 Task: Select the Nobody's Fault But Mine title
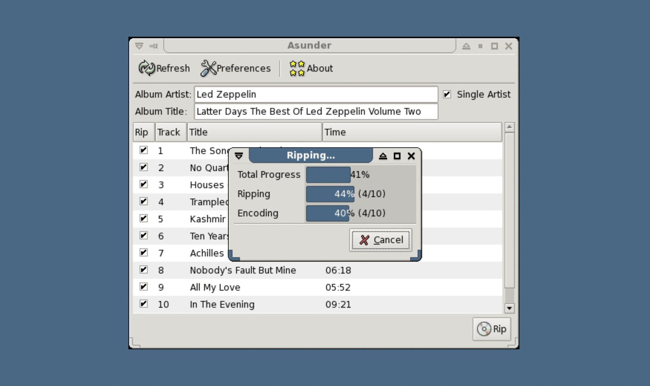[x=243, y=270]
